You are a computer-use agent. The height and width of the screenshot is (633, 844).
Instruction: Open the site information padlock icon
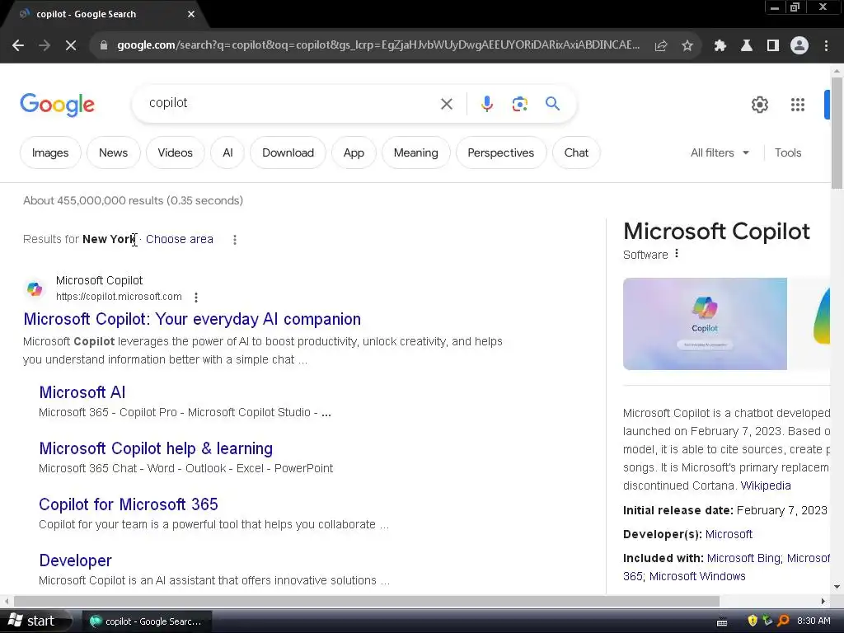[104, 46]
